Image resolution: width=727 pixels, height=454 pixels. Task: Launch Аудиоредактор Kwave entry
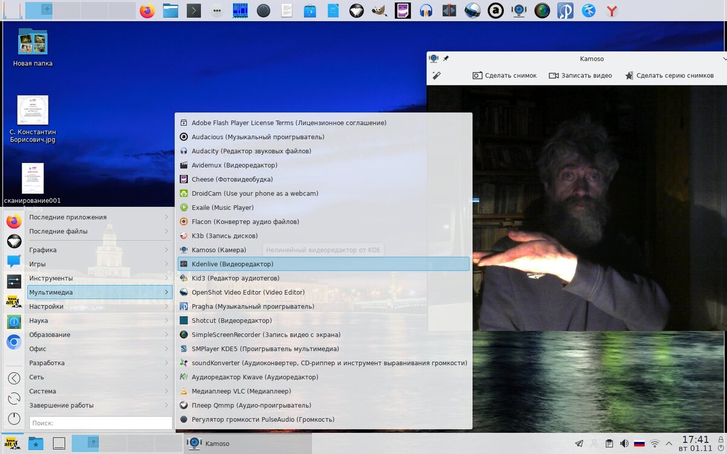coord(324,377)
